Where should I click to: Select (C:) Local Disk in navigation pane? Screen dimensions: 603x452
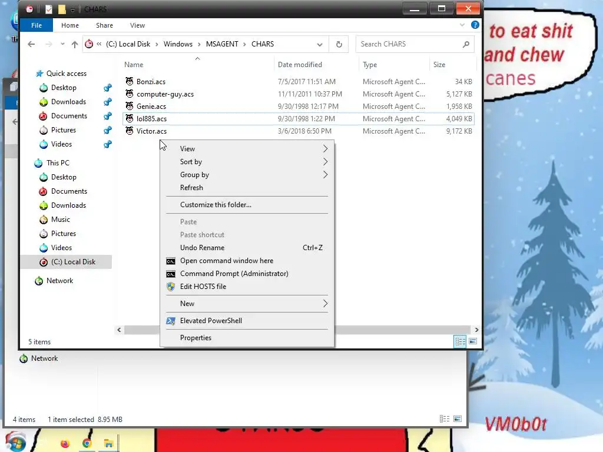73,262
